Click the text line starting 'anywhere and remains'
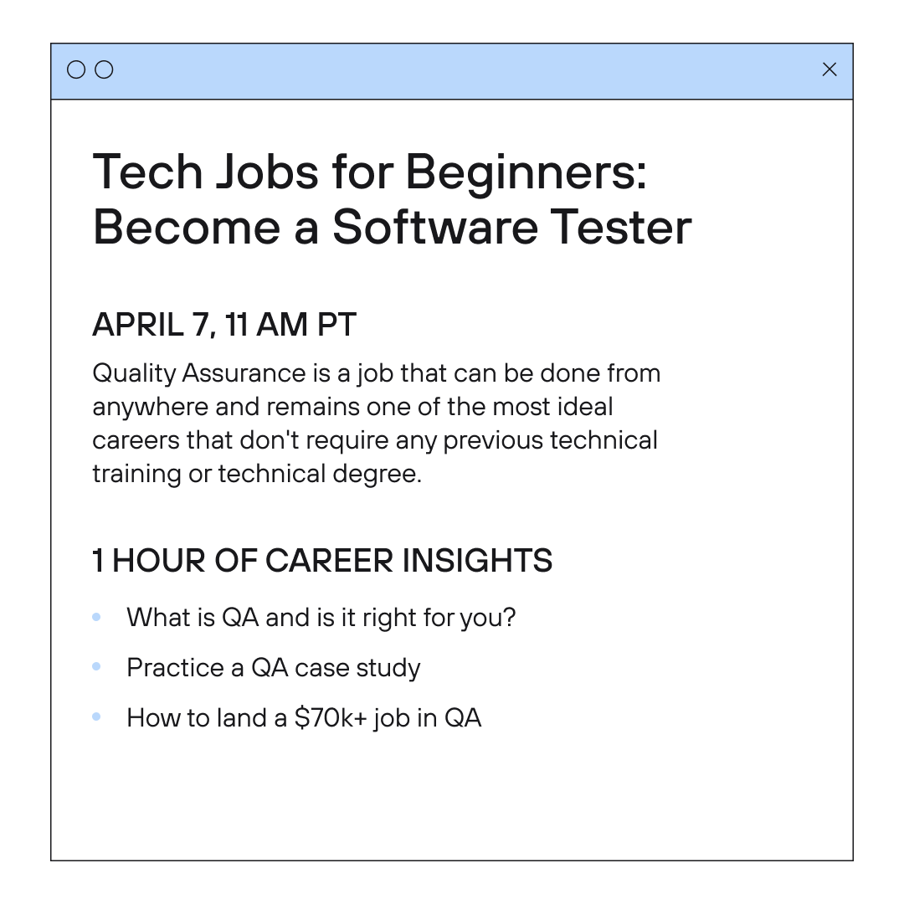 352,407
